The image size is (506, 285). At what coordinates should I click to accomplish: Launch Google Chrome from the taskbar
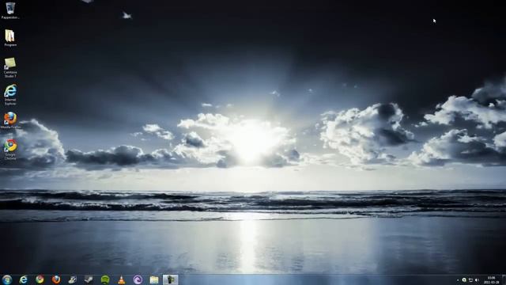point(40,279)
